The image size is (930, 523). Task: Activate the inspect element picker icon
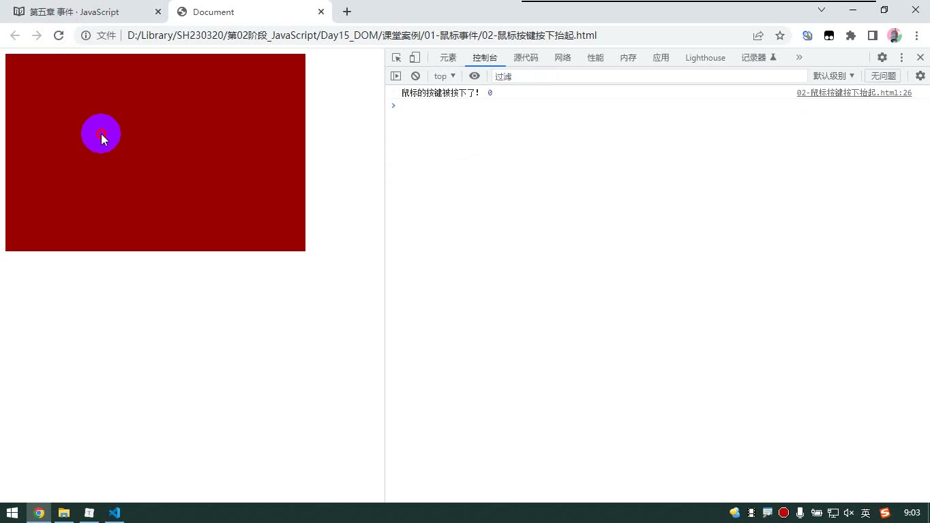tap(396, 58)
